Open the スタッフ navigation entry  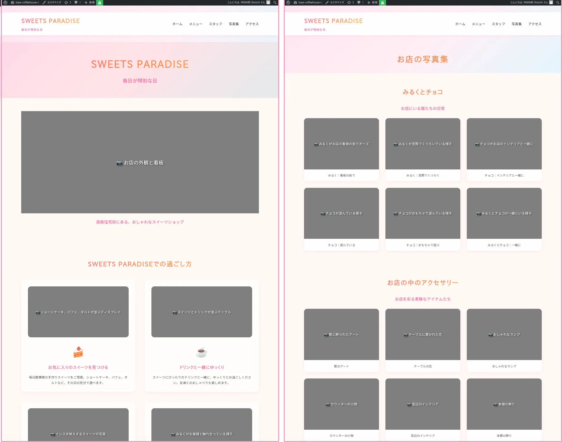click(x=215, y=24)
